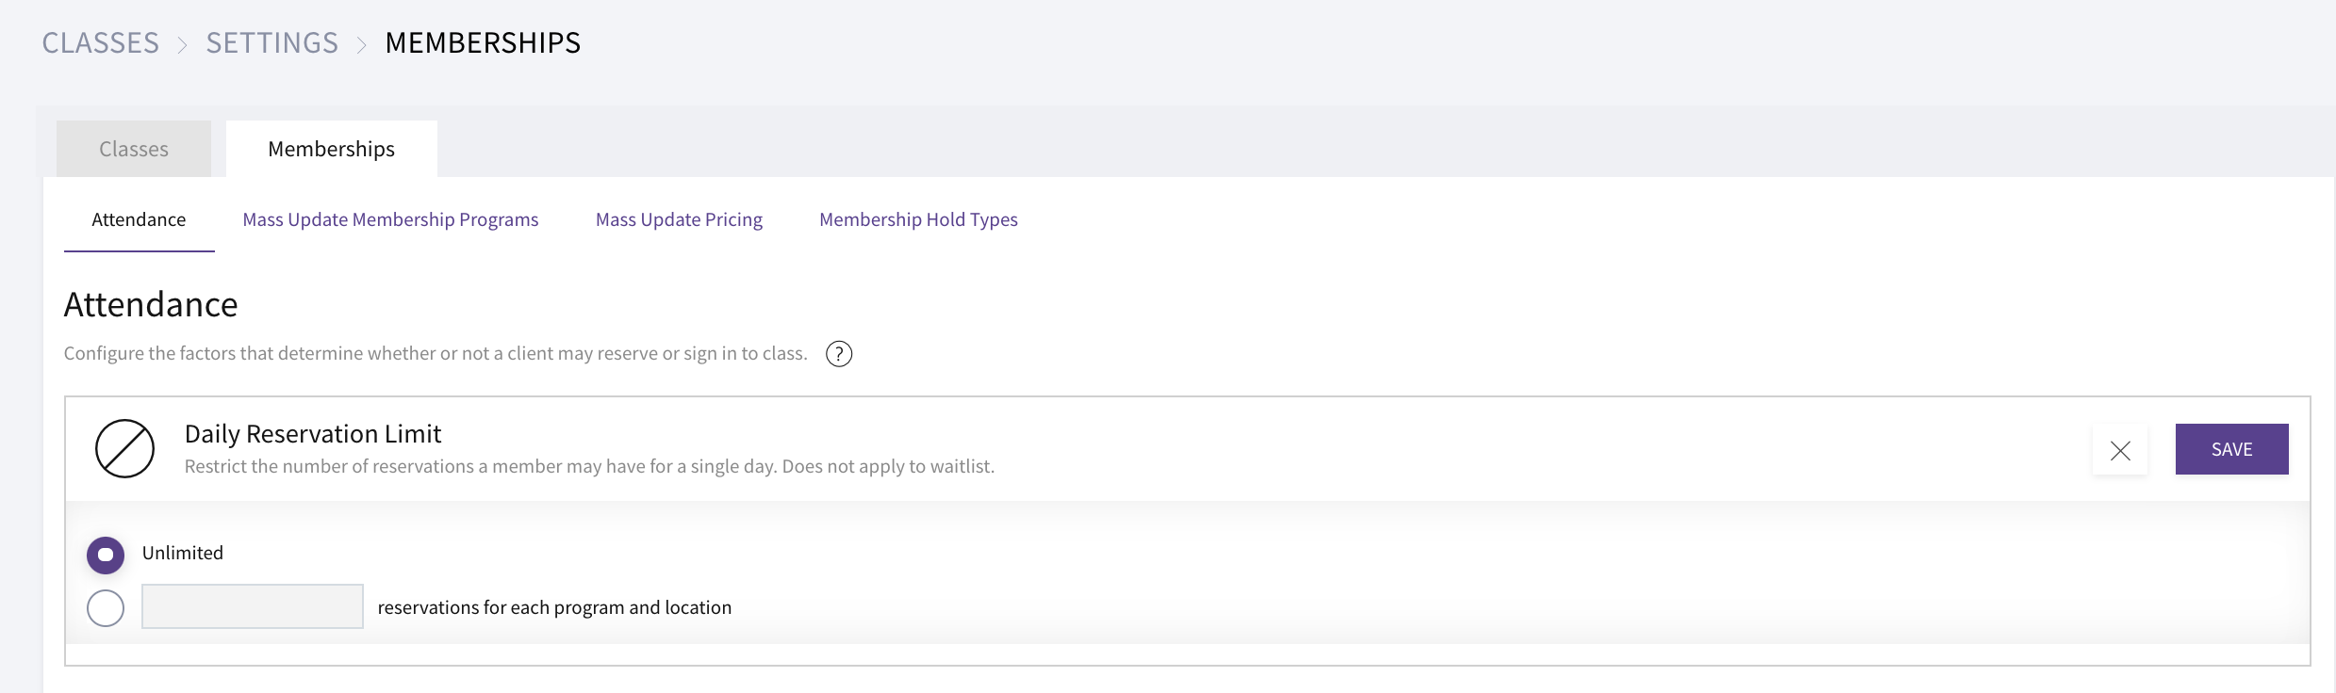
Task: Open the Attendance sub-tab
Action: click(139, 219)
